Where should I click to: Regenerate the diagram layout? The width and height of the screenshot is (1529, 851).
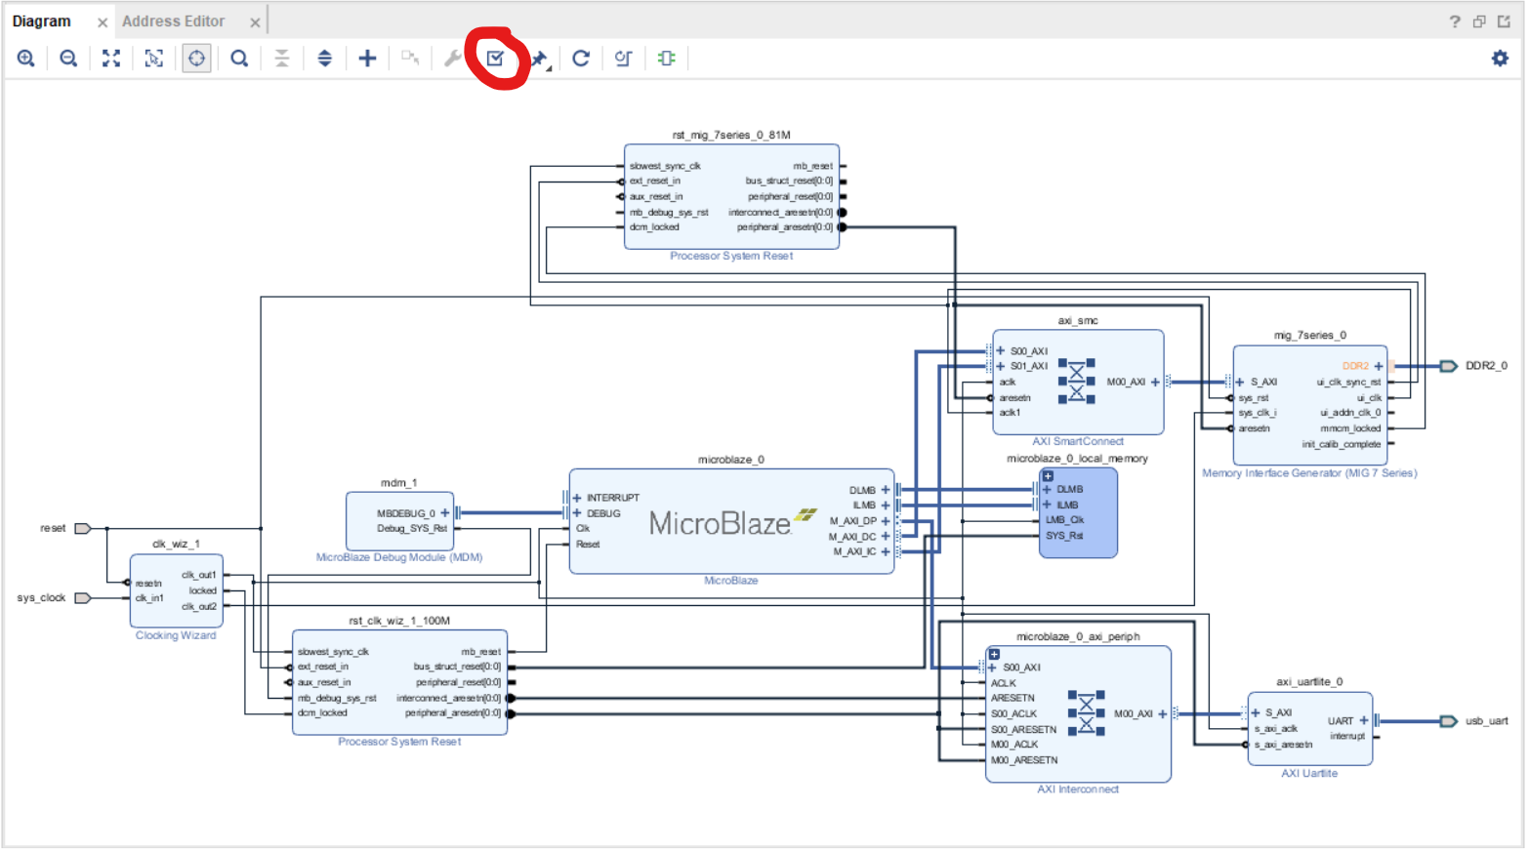pyautogui.click(x=580, y=58)
